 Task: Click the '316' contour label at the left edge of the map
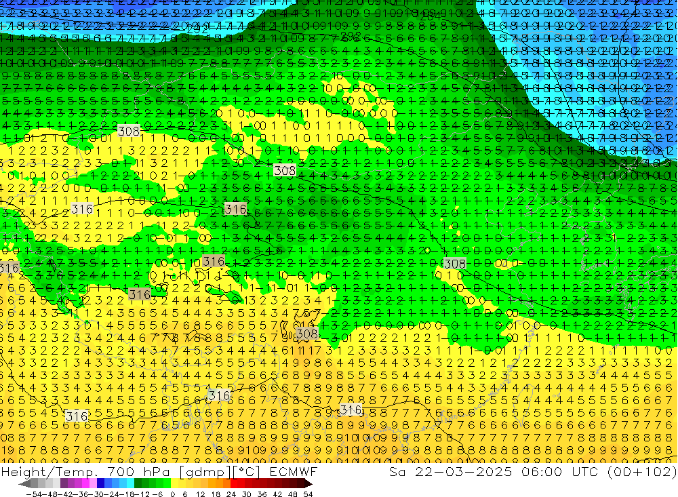click(9, 268)
